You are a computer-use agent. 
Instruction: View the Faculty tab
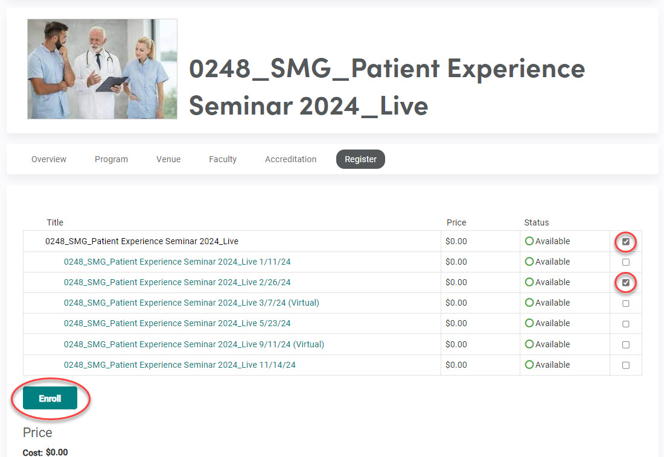[x=223, y=159]
